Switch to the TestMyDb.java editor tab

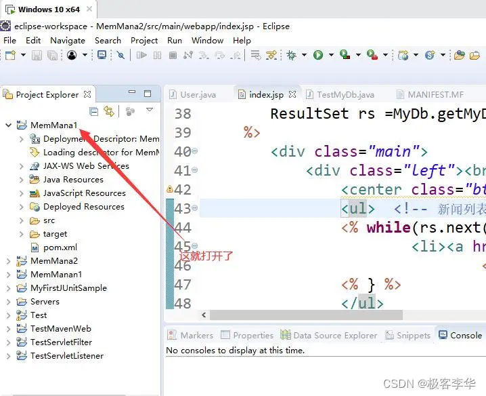tap(340, 94)
